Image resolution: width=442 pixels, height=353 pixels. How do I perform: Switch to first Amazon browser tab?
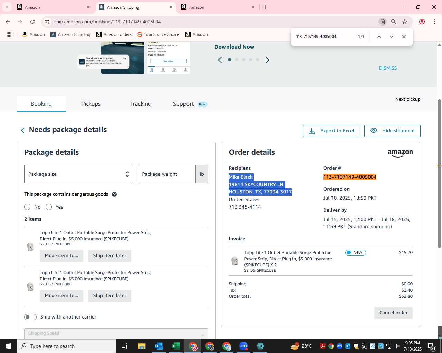pos(54,7)
